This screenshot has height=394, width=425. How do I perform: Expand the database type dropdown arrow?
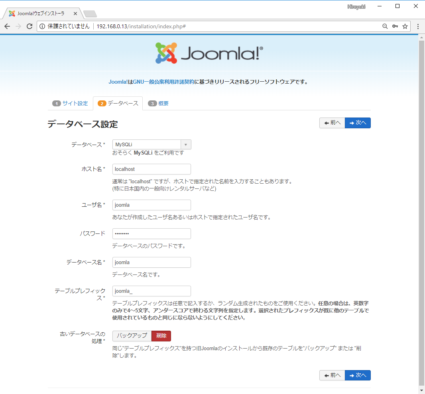[186, 145]
